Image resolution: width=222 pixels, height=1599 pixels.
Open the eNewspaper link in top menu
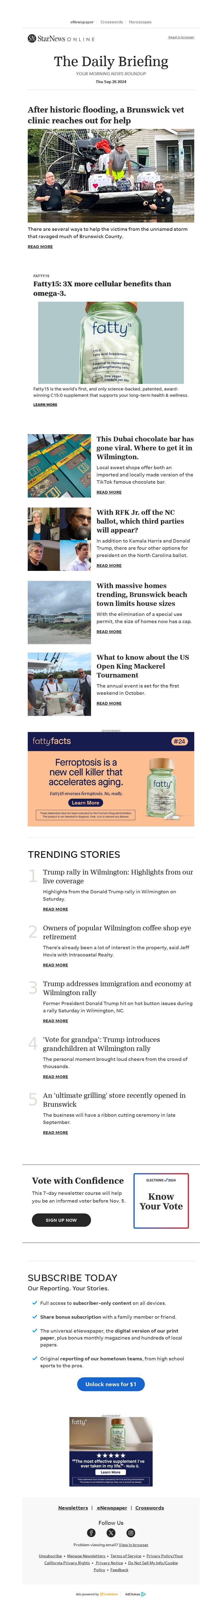click(x=82, y=22)
